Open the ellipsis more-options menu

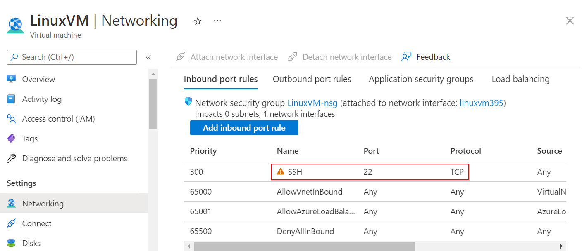tap(217, 21)
